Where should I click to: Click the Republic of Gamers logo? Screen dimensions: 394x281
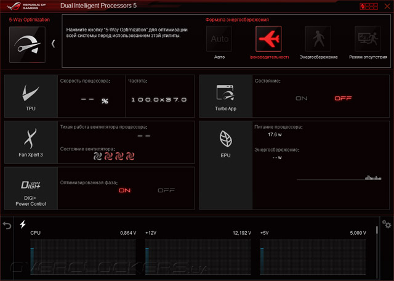tap(26, 6)
